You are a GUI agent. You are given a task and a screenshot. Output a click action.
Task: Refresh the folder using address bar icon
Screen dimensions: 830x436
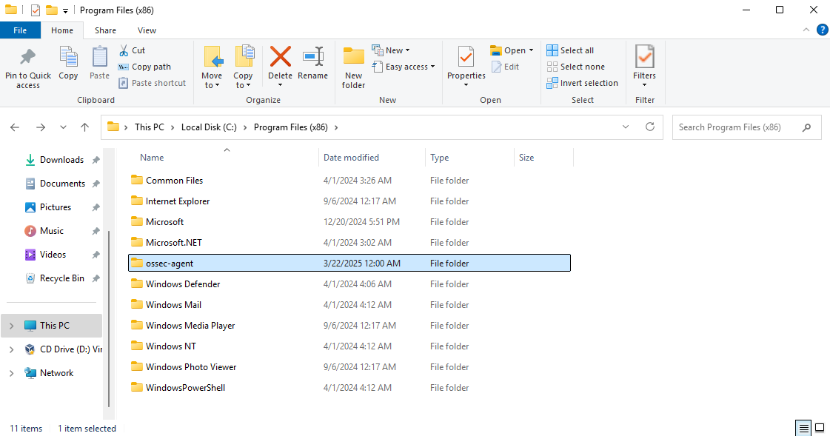[x=650, y=127]
